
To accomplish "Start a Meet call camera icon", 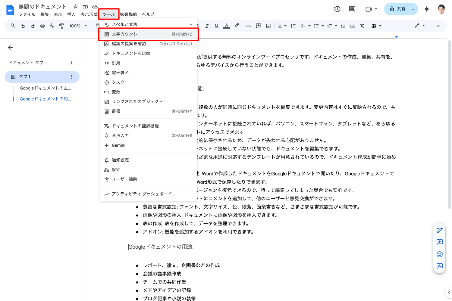I will (x=369, y=9).
